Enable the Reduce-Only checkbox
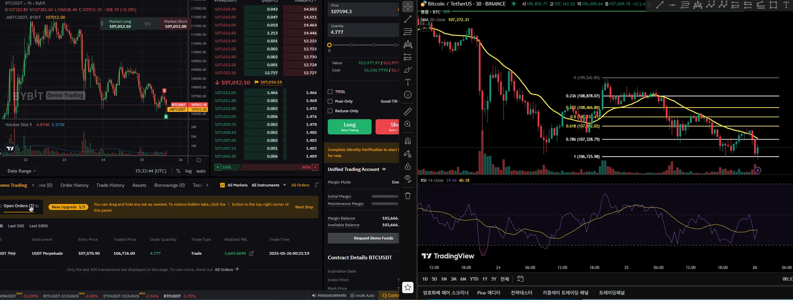The height and width of the screenshot is (300, 793). (x=330, y=111)
